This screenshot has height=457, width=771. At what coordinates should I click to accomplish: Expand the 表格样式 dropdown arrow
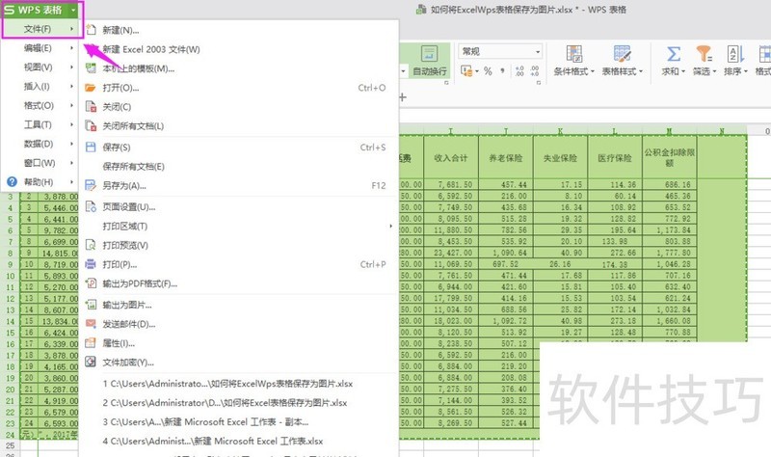641,71
